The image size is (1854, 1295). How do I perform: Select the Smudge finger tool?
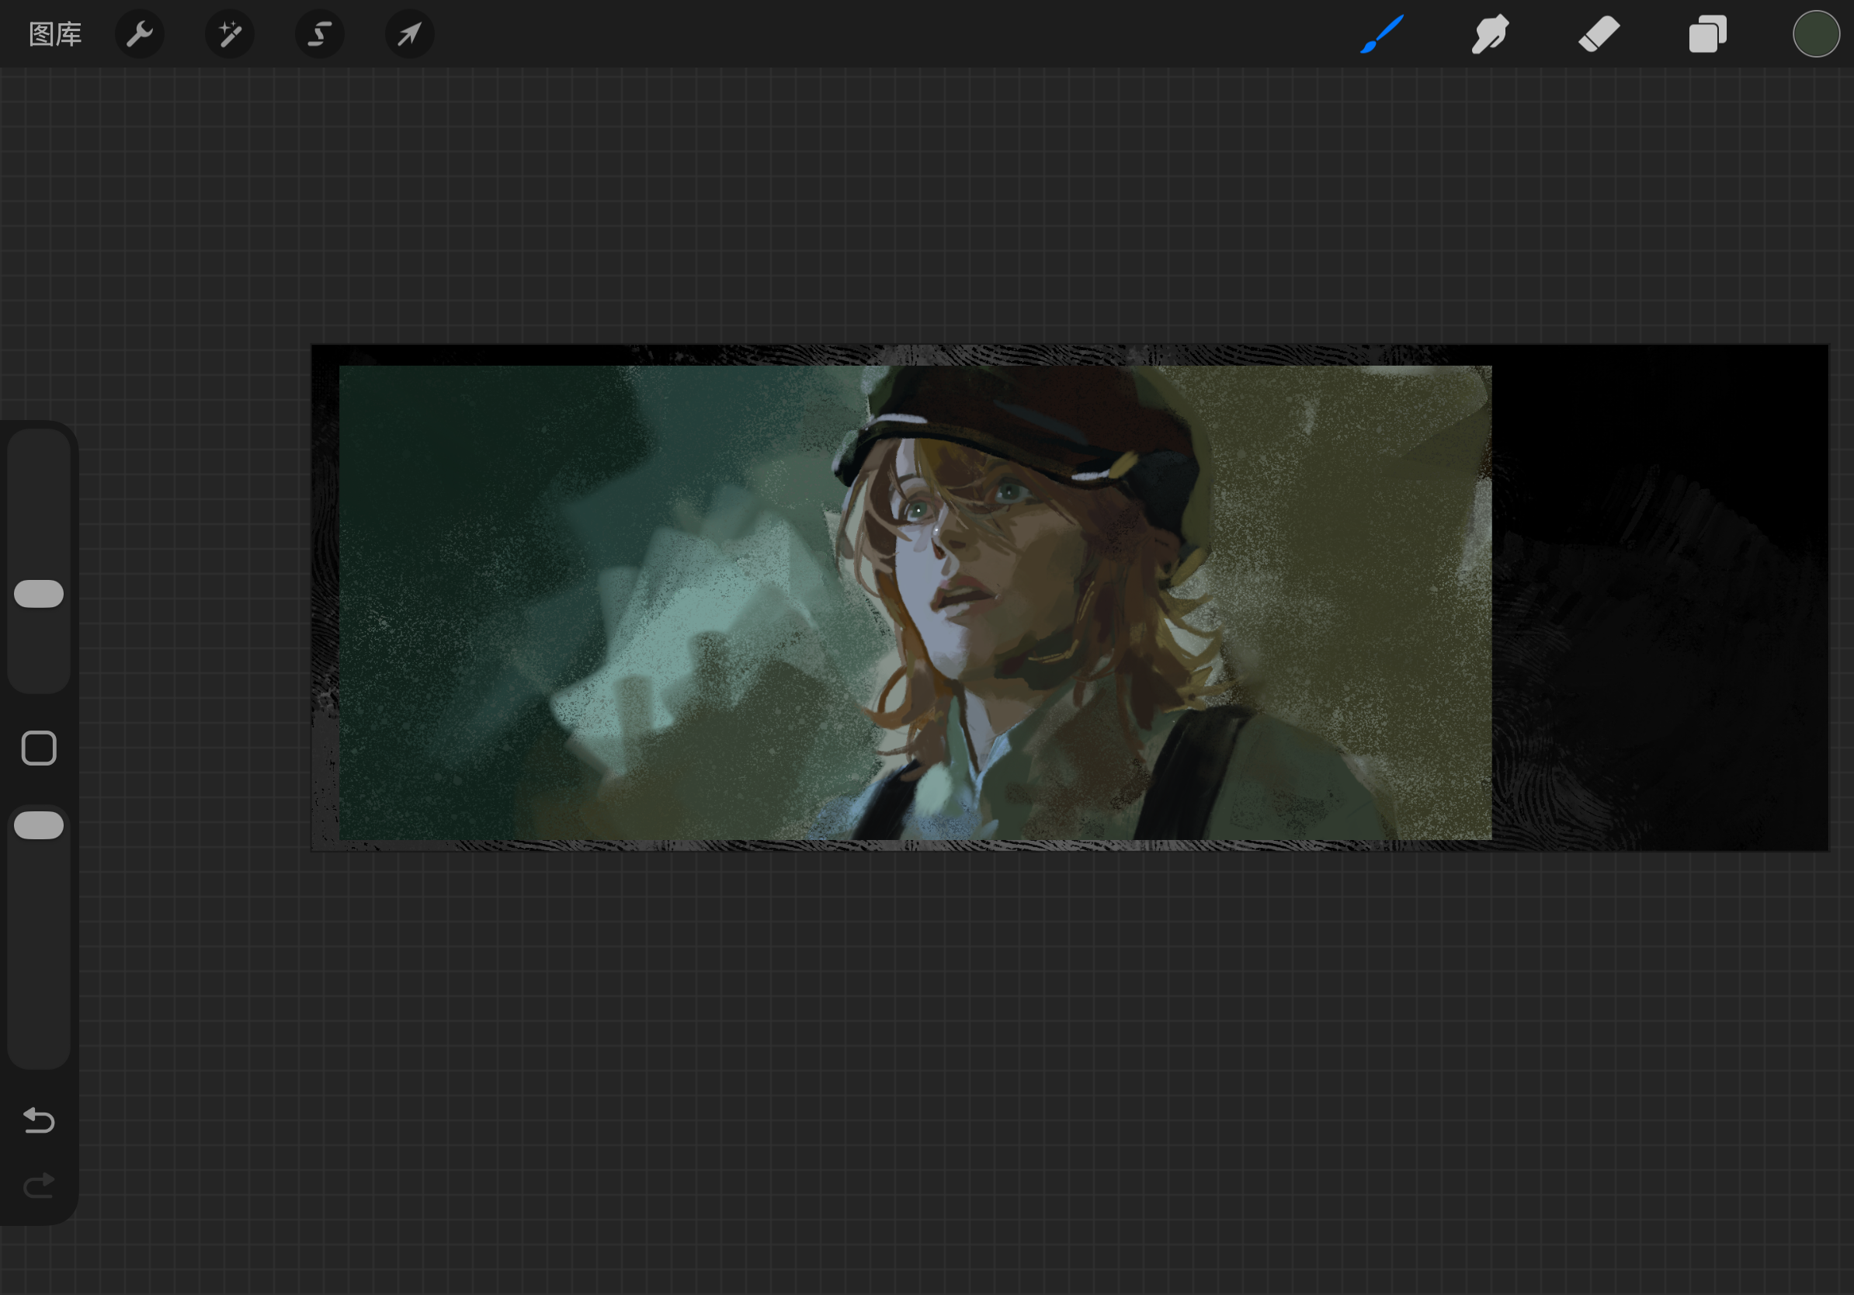tap(1490, 35)
